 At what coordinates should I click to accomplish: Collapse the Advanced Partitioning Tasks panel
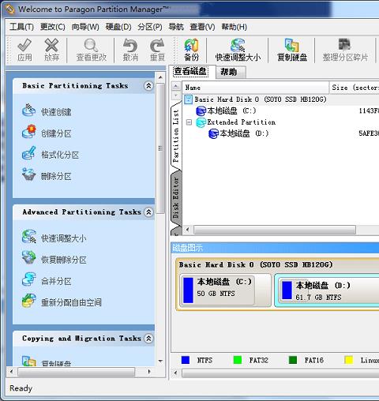(x=148, y=212)
